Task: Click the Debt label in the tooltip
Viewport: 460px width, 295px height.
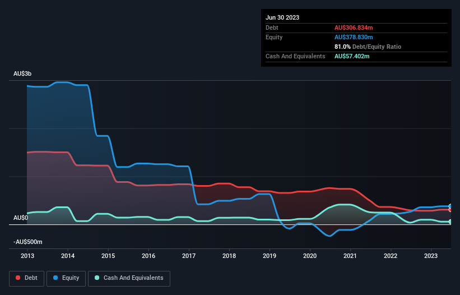Action: (x=272, y=27)
